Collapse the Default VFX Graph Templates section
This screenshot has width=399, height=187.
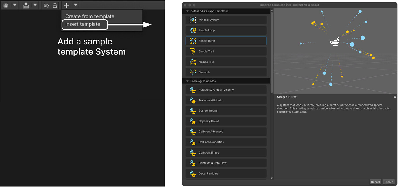point(187,11)
